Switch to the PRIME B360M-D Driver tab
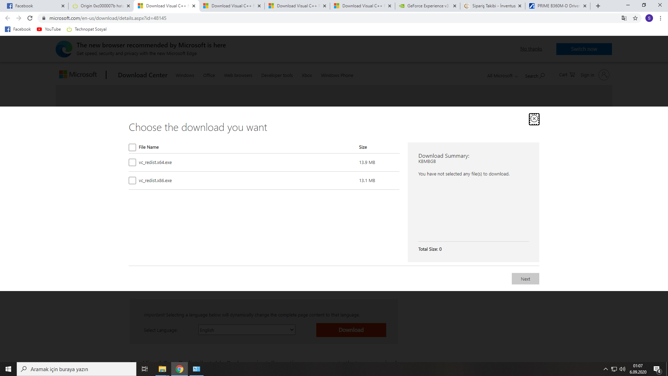This screenshot has height=376, width=668. point(557,6)
